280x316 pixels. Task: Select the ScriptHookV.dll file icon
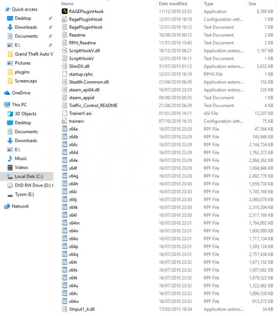tap(65, 51)
